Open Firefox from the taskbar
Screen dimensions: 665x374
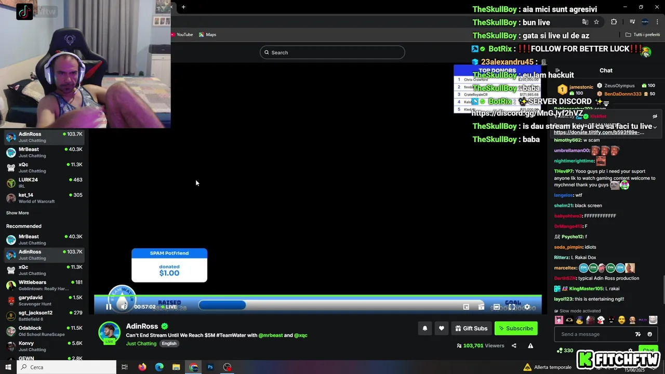pyautogui.click(x=142, y=367)
